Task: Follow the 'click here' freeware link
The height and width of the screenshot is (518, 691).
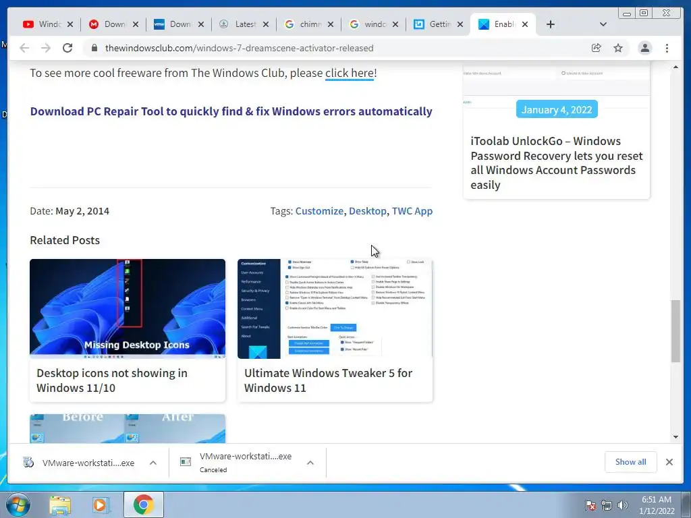Action: click(350, 73)
